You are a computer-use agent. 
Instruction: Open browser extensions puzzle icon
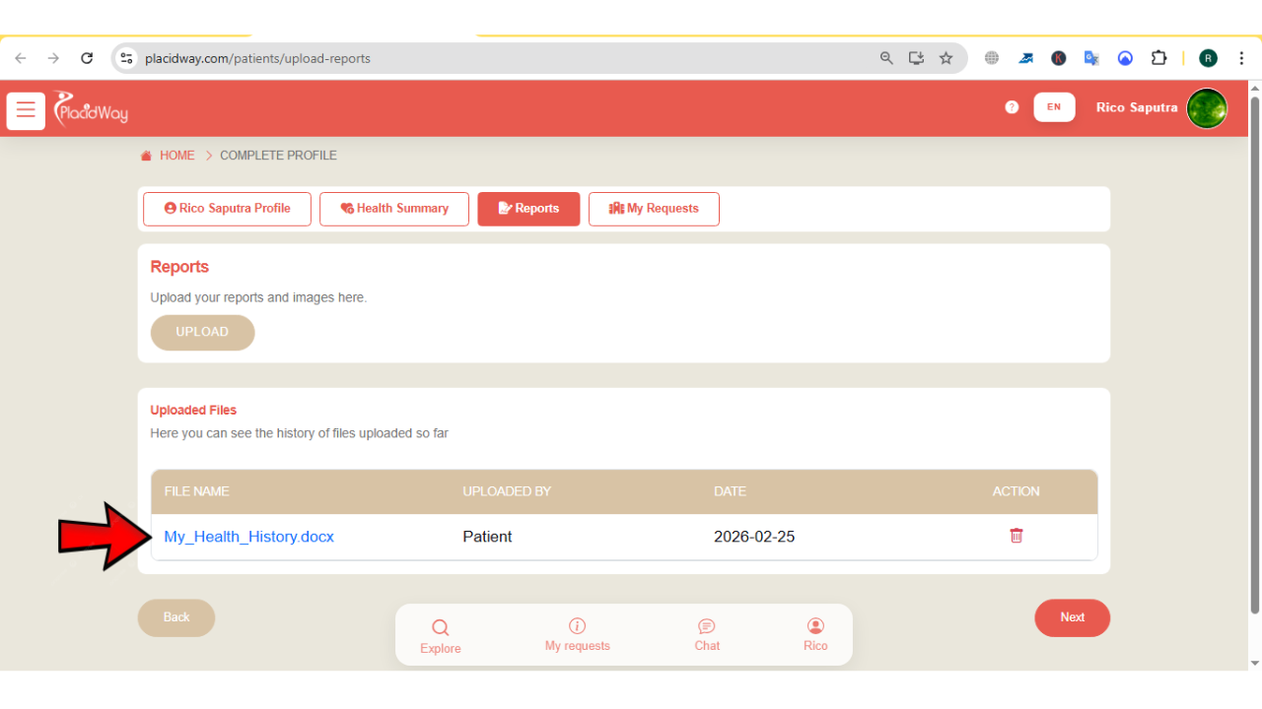(x=1158, y=58)
